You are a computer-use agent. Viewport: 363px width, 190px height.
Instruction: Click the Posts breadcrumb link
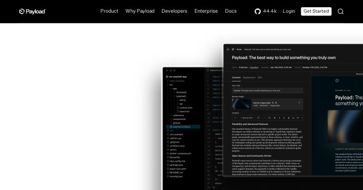pos(239,49)
